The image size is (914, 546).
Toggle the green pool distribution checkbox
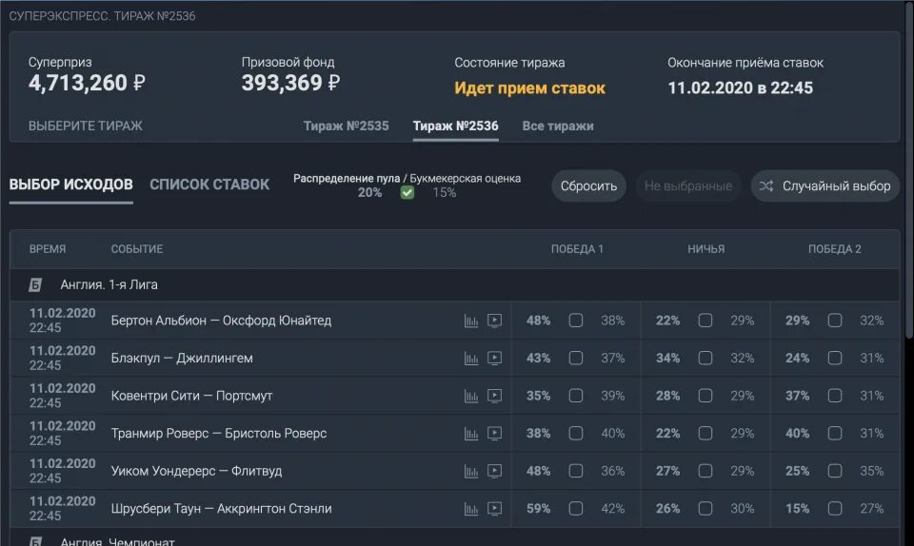coord(407,193)
